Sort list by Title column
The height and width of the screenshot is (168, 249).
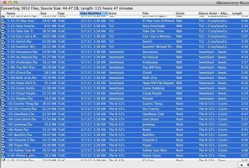pos(158,13)
